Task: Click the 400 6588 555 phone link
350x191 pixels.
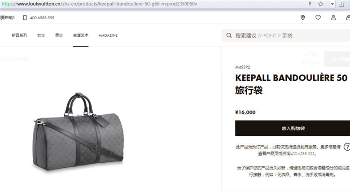Action: point(42,17)
